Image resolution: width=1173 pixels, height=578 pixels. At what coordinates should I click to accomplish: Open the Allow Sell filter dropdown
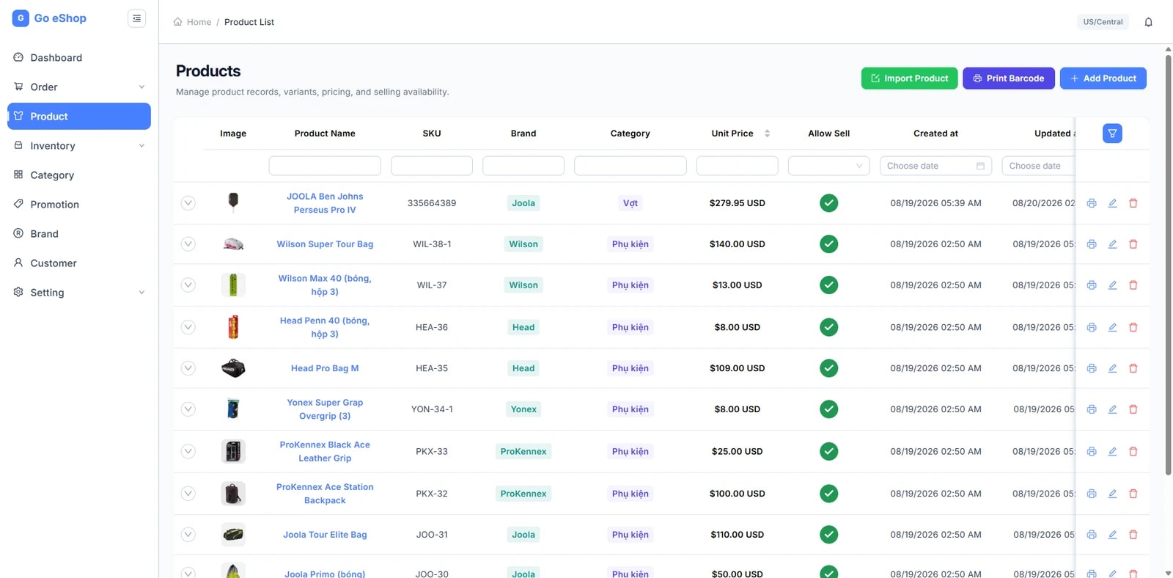coord(829,166)
